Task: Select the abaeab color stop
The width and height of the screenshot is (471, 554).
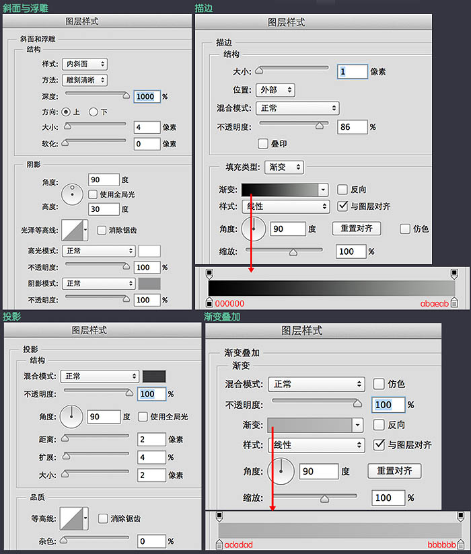Action: [x=454, y=303]
